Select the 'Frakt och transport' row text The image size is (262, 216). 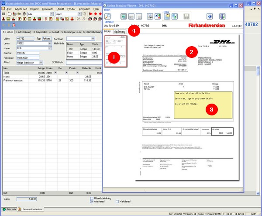pyautogui.click(x=13, y=80)
